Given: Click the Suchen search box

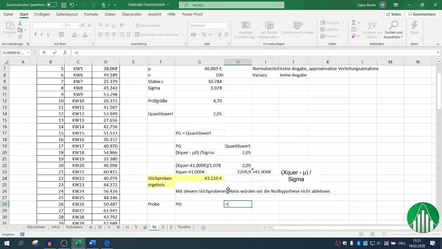Looking at the screenshot, I should [x=232, y=5].
